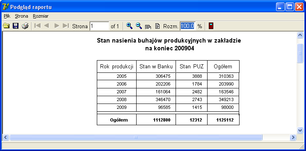
Task: Click PUZ value 2743
Action: tap(197, 99)
